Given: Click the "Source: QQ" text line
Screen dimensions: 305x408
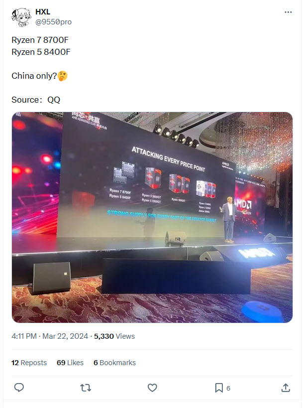Looking at the screenshot, I should (36, 100).
